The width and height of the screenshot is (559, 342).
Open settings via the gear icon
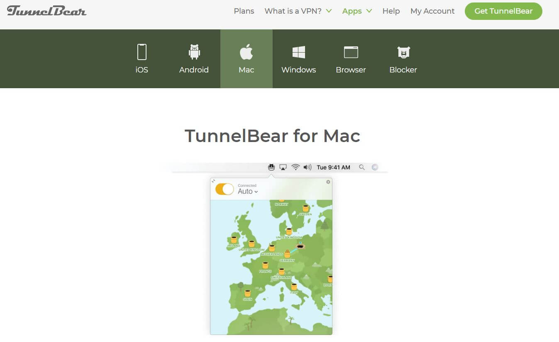328,182
